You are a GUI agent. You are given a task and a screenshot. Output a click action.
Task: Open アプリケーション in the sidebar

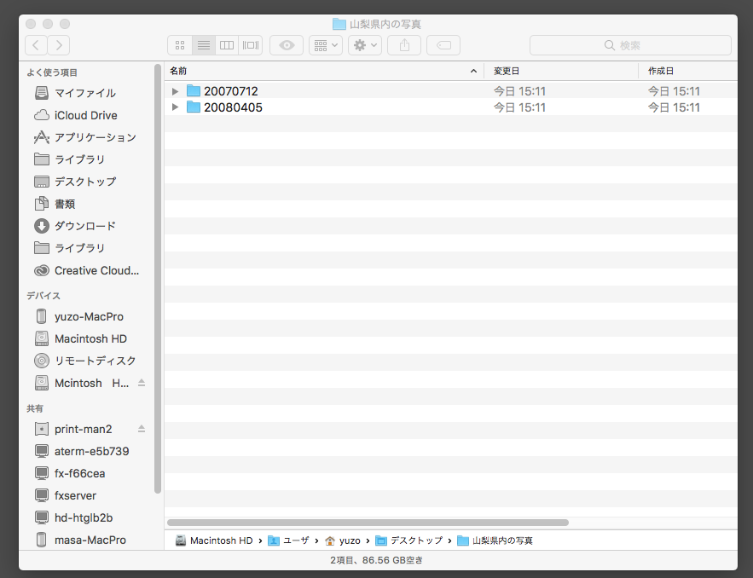[x=85, y=137]
